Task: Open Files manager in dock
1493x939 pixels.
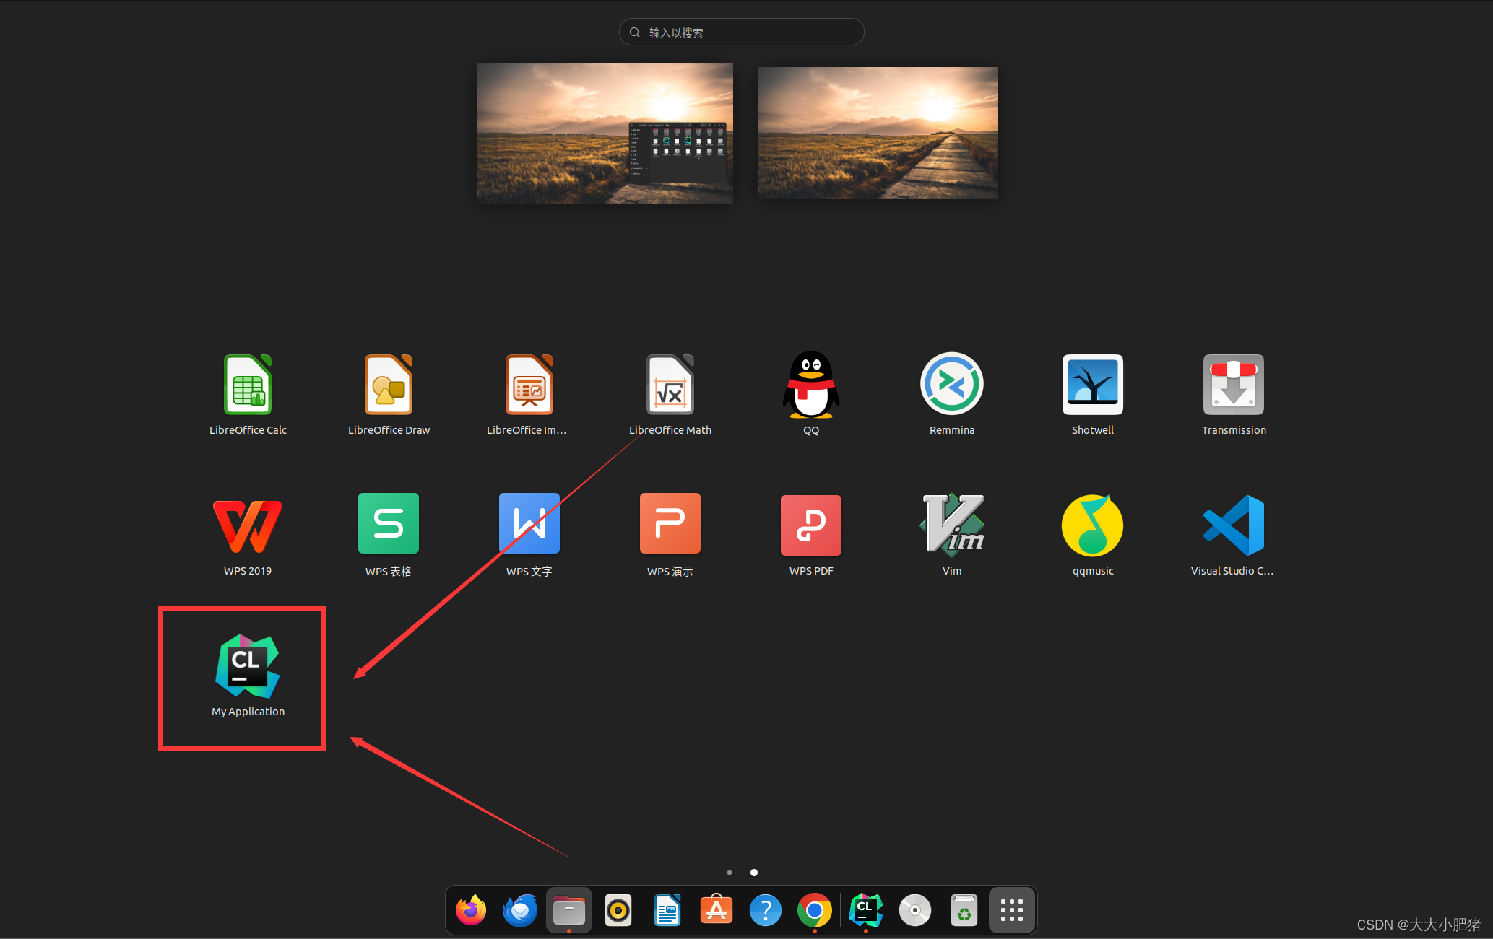Action: (569, 910)
